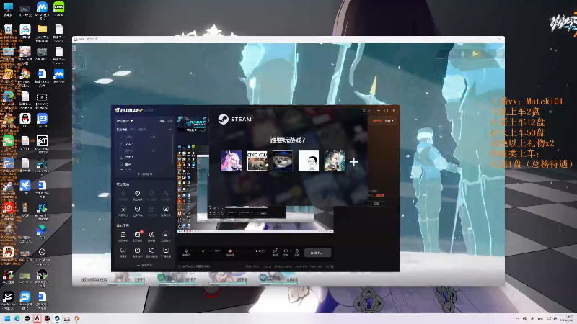
Task: Open the blue 123 cloud drive icon
Action: pyautogui.click(x=42, y=120)
